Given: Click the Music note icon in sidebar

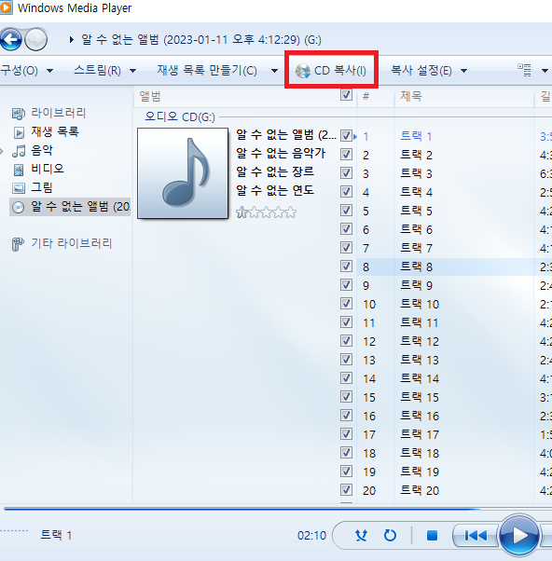Looking at the screenshot, I should click(19, 151).
